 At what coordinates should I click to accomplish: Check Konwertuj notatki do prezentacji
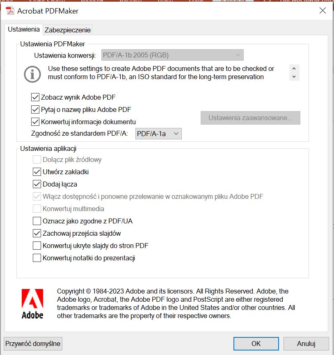tap(37, 258)
